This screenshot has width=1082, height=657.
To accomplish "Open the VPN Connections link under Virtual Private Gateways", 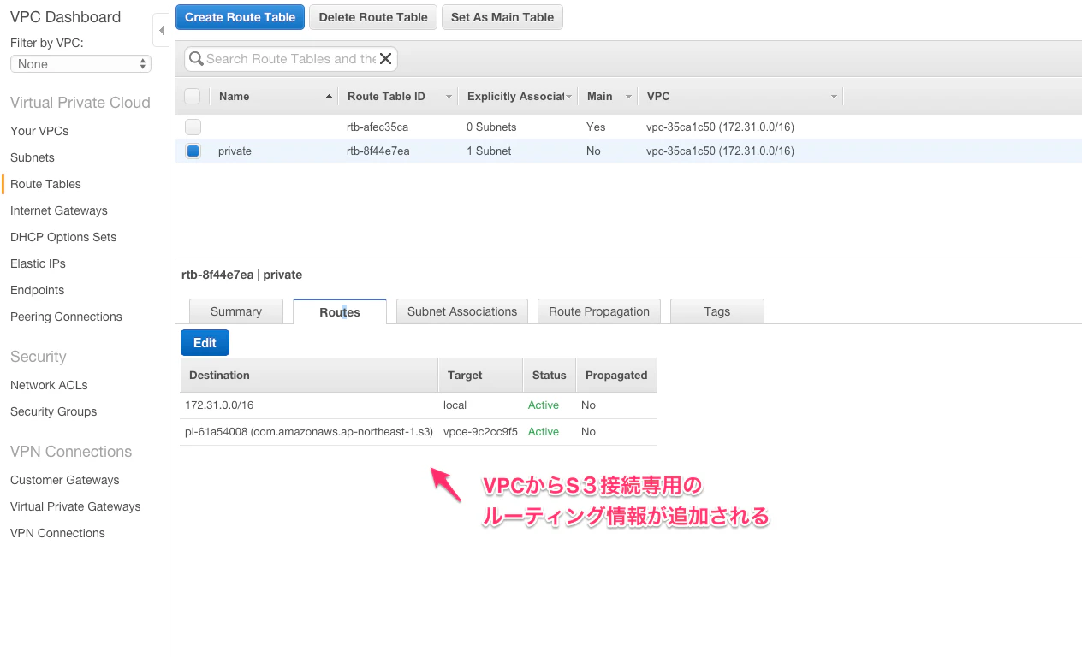I will 57,533.
